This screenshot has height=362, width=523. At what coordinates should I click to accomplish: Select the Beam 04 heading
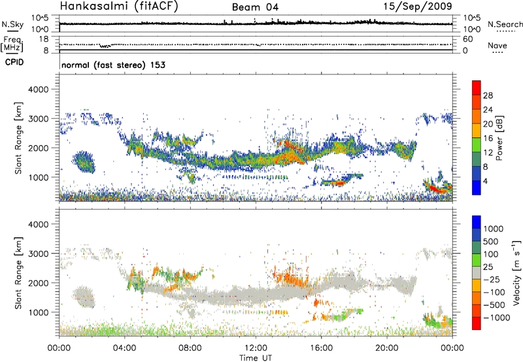pyautogui.click(x=255, y=7)
